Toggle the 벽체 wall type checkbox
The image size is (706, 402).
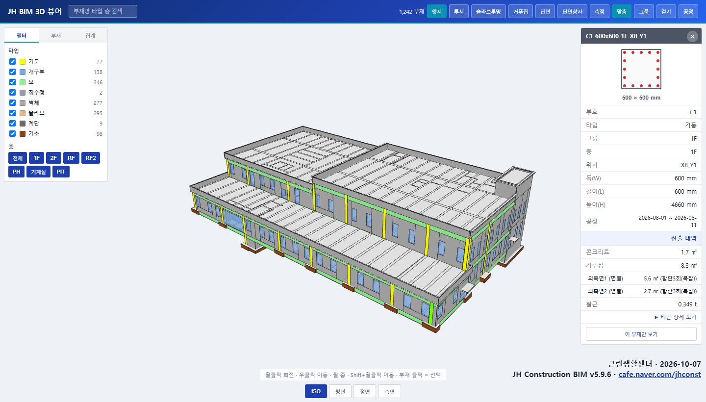(13, 103)
